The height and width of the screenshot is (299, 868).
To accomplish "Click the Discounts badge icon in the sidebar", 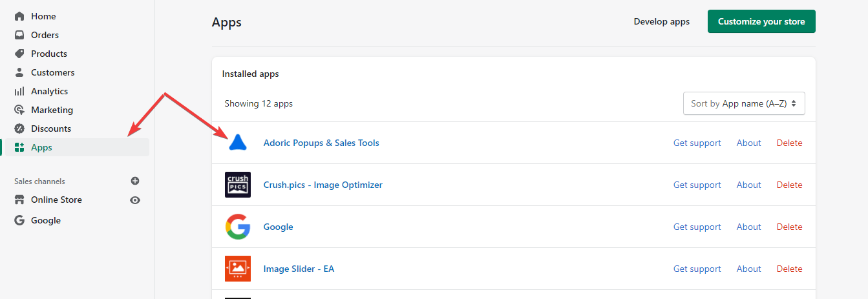I will point(19,129).
